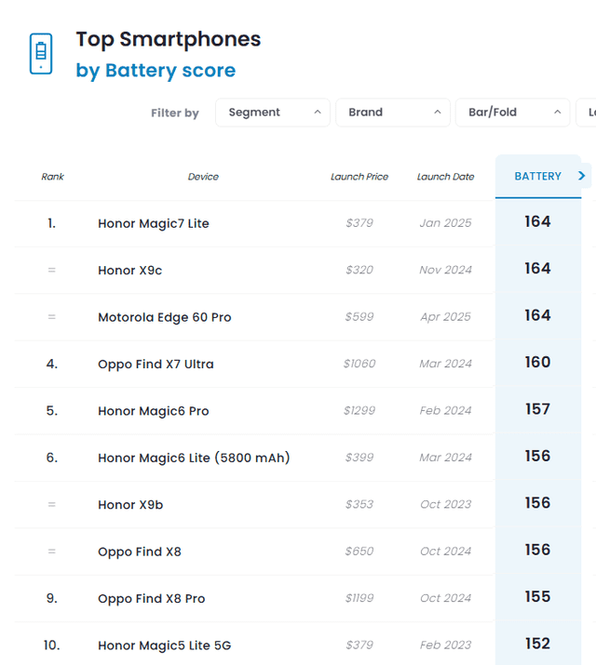This screenshot has height=665, width=596.
Task: Click the $320 launch price cell
Action: (359, 270)
